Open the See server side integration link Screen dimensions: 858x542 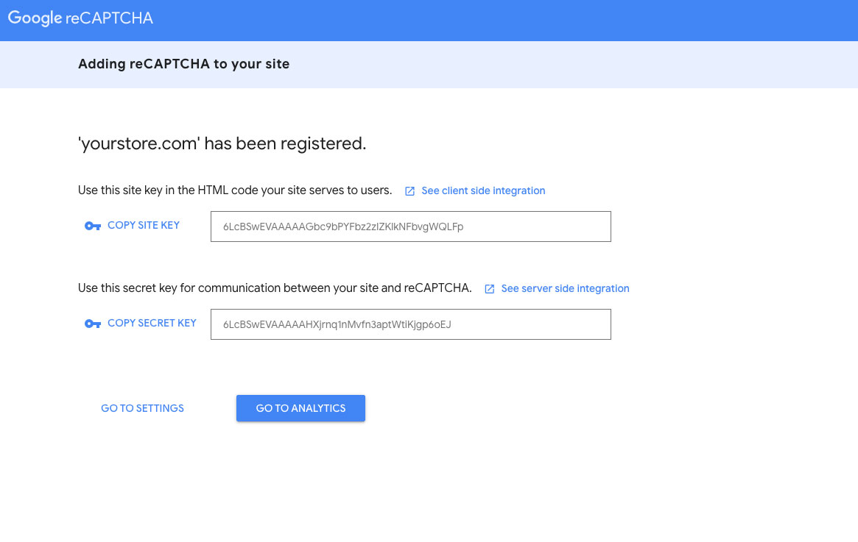(565, 289)
